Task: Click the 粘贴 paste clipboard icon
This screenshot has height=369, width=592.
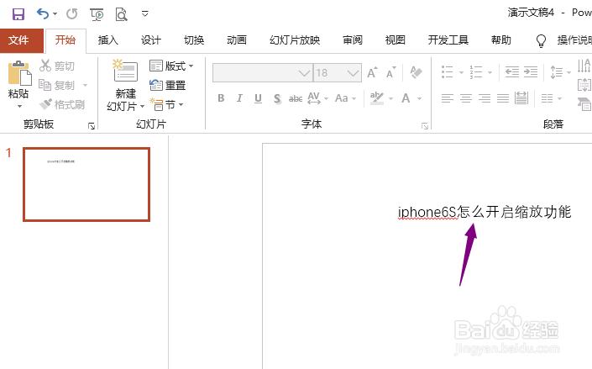Action: (x=18, y=74)
